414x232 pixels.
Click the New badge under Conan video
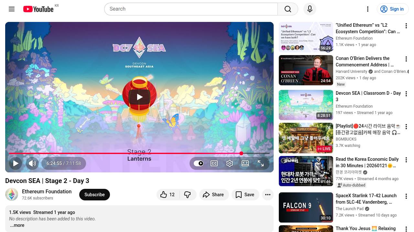tap(341, 84)
